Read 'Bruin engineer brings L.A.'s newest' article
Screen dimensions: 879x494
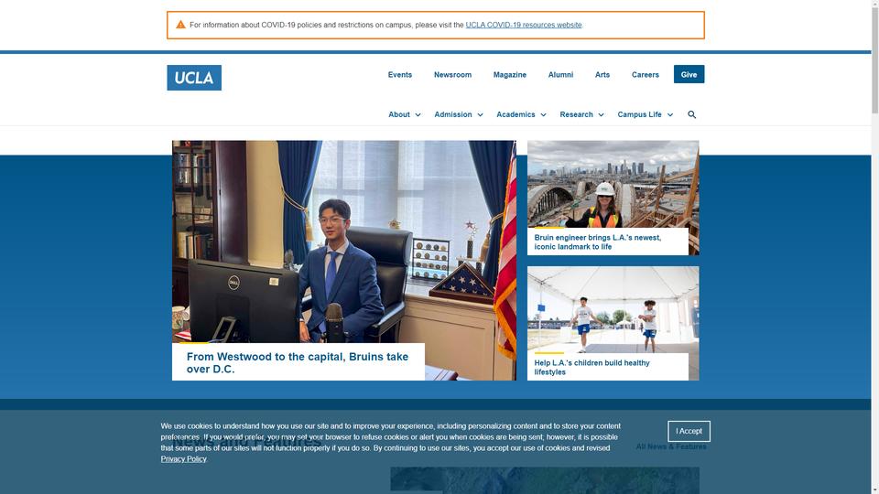click(x=598, y=242)
